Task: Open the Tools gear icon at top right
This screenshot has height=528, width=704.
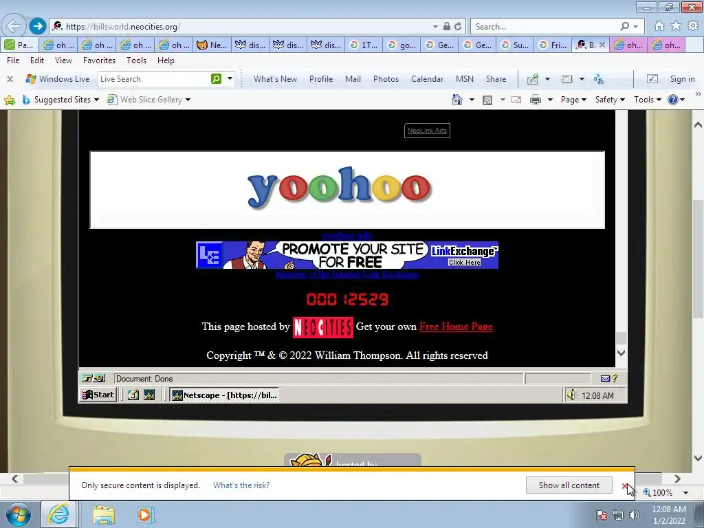Action: [x=693, y=26]
